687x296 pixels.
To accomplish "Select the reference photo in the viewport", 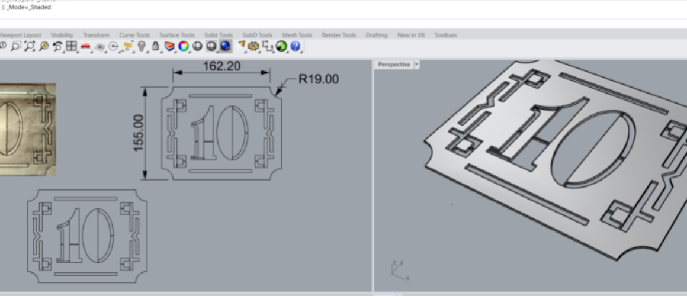I will [x=27, y=129].
